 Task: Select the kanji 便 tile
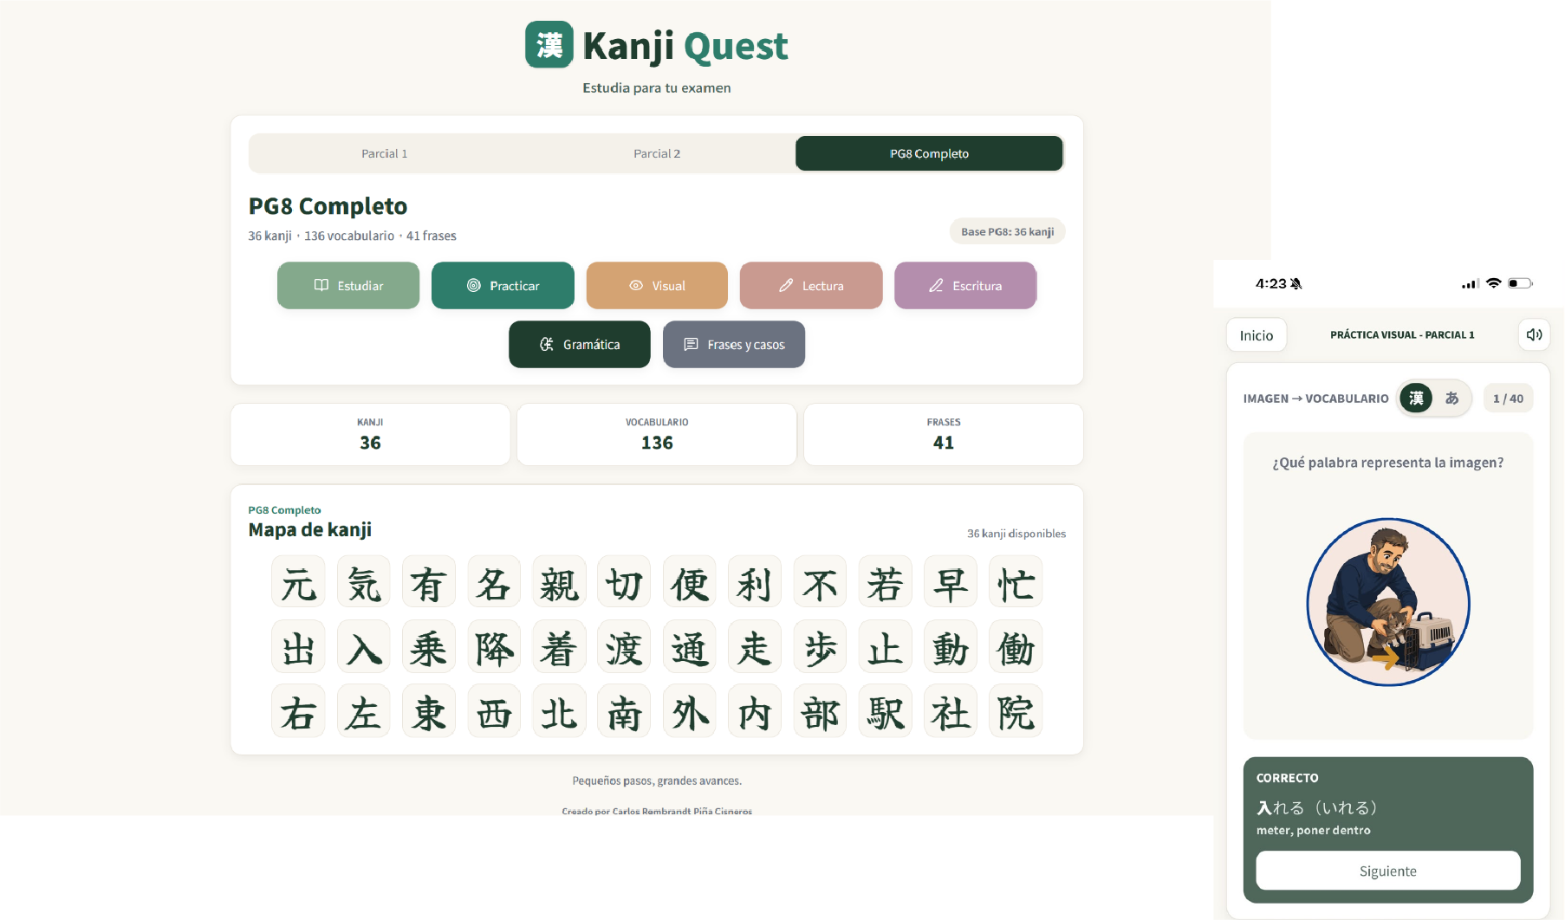point(690,581)
